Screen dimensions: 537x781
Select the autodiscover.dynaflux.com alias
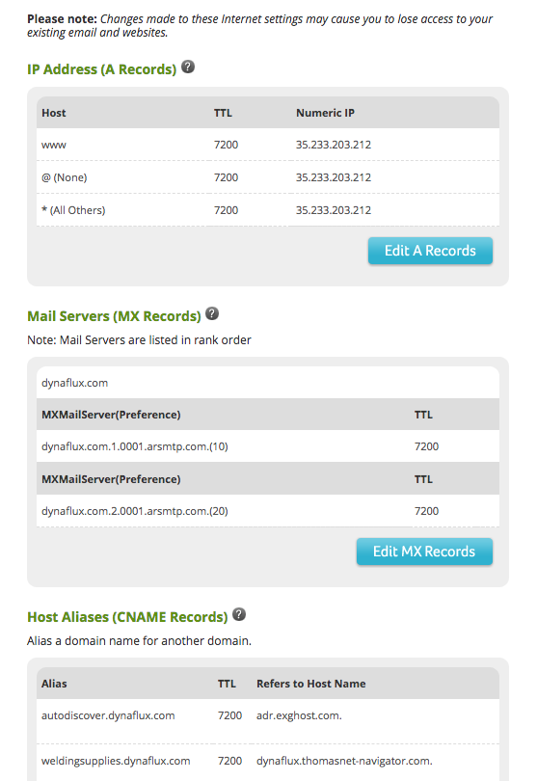point(108,715)
